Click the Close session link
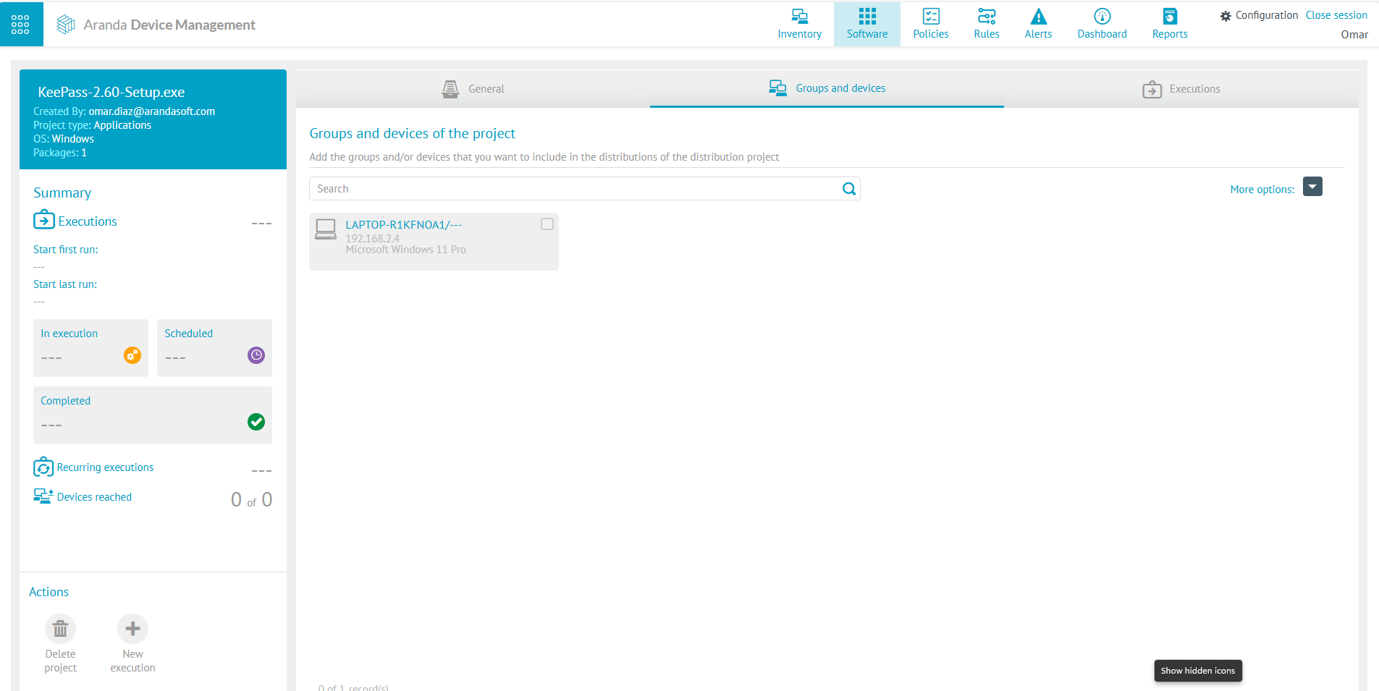This screenshot has width=1379, height=691. (x=1336, y=15)
